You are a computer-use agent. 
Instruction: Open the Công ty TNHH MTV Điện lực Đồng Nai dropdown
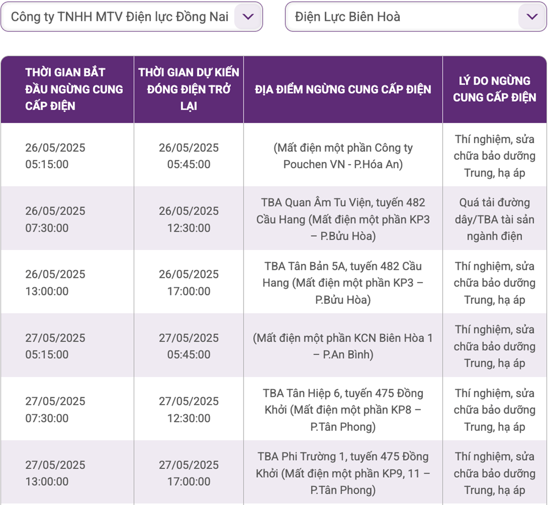coord(120,17)
